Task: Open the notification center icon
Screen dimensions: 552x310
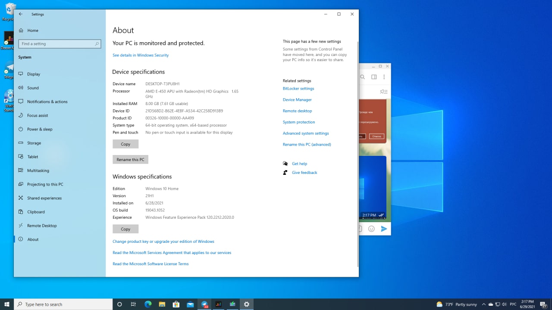Action: tap(544, 304)
